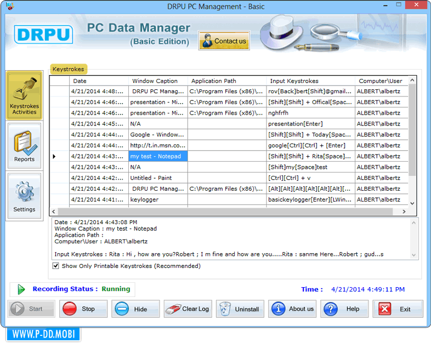Open the Reports section
Viewport: 431px width, 343px height.
pos(24,145)
